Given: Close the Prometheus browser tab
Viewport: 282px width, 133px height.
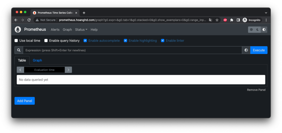Looking at the screenshot, I should pyautogui.click(x=76, y=13).
